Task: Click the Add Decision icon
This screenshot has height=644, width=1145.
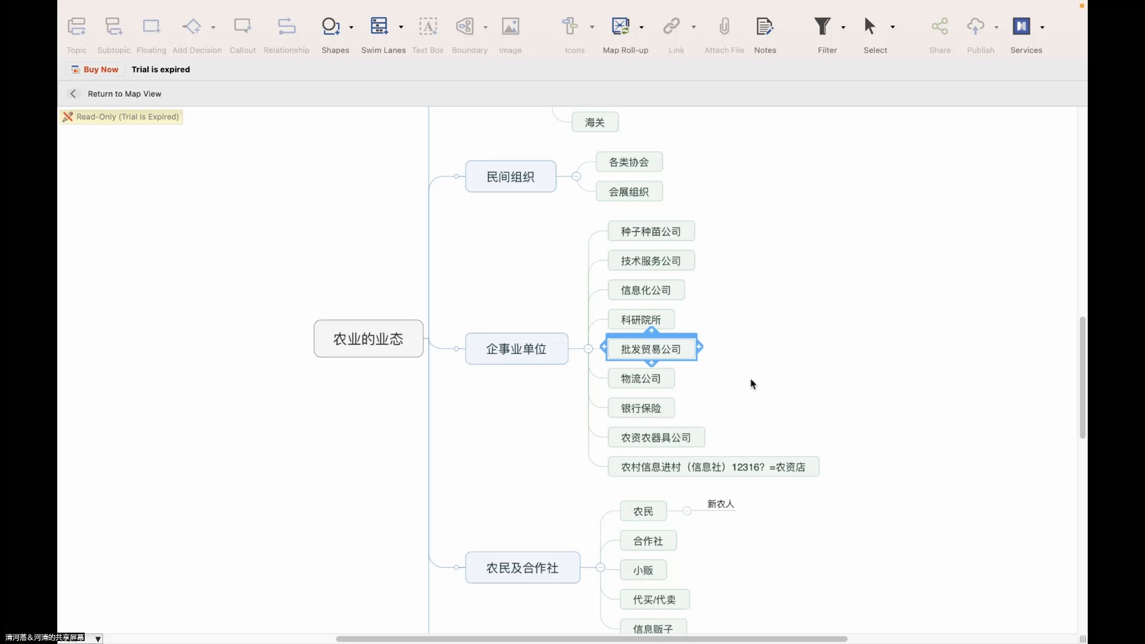Action: click(191, 27)
